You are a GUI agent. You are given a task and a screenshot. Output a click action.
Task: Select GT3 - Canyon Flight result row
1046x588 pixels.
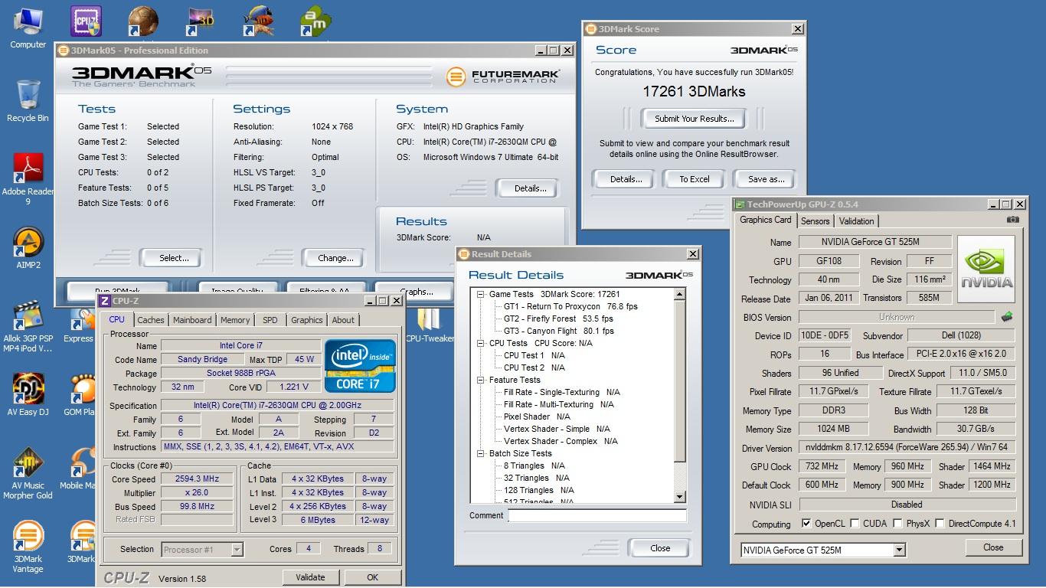point(559,331)
